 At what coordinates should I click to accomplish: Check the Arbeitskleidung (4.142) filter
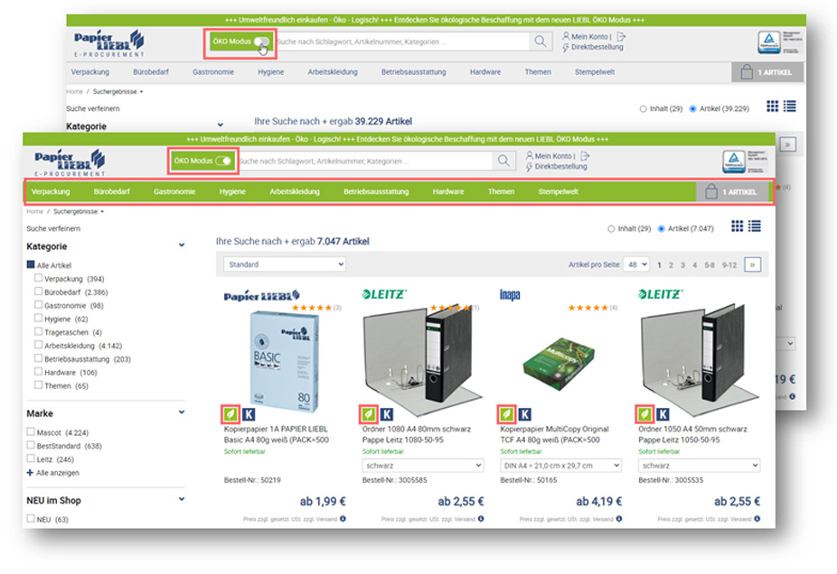pos(39,345)
